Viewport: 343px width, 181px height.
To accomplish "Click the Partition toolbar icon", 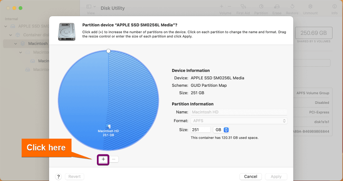I will coord(261,7).
